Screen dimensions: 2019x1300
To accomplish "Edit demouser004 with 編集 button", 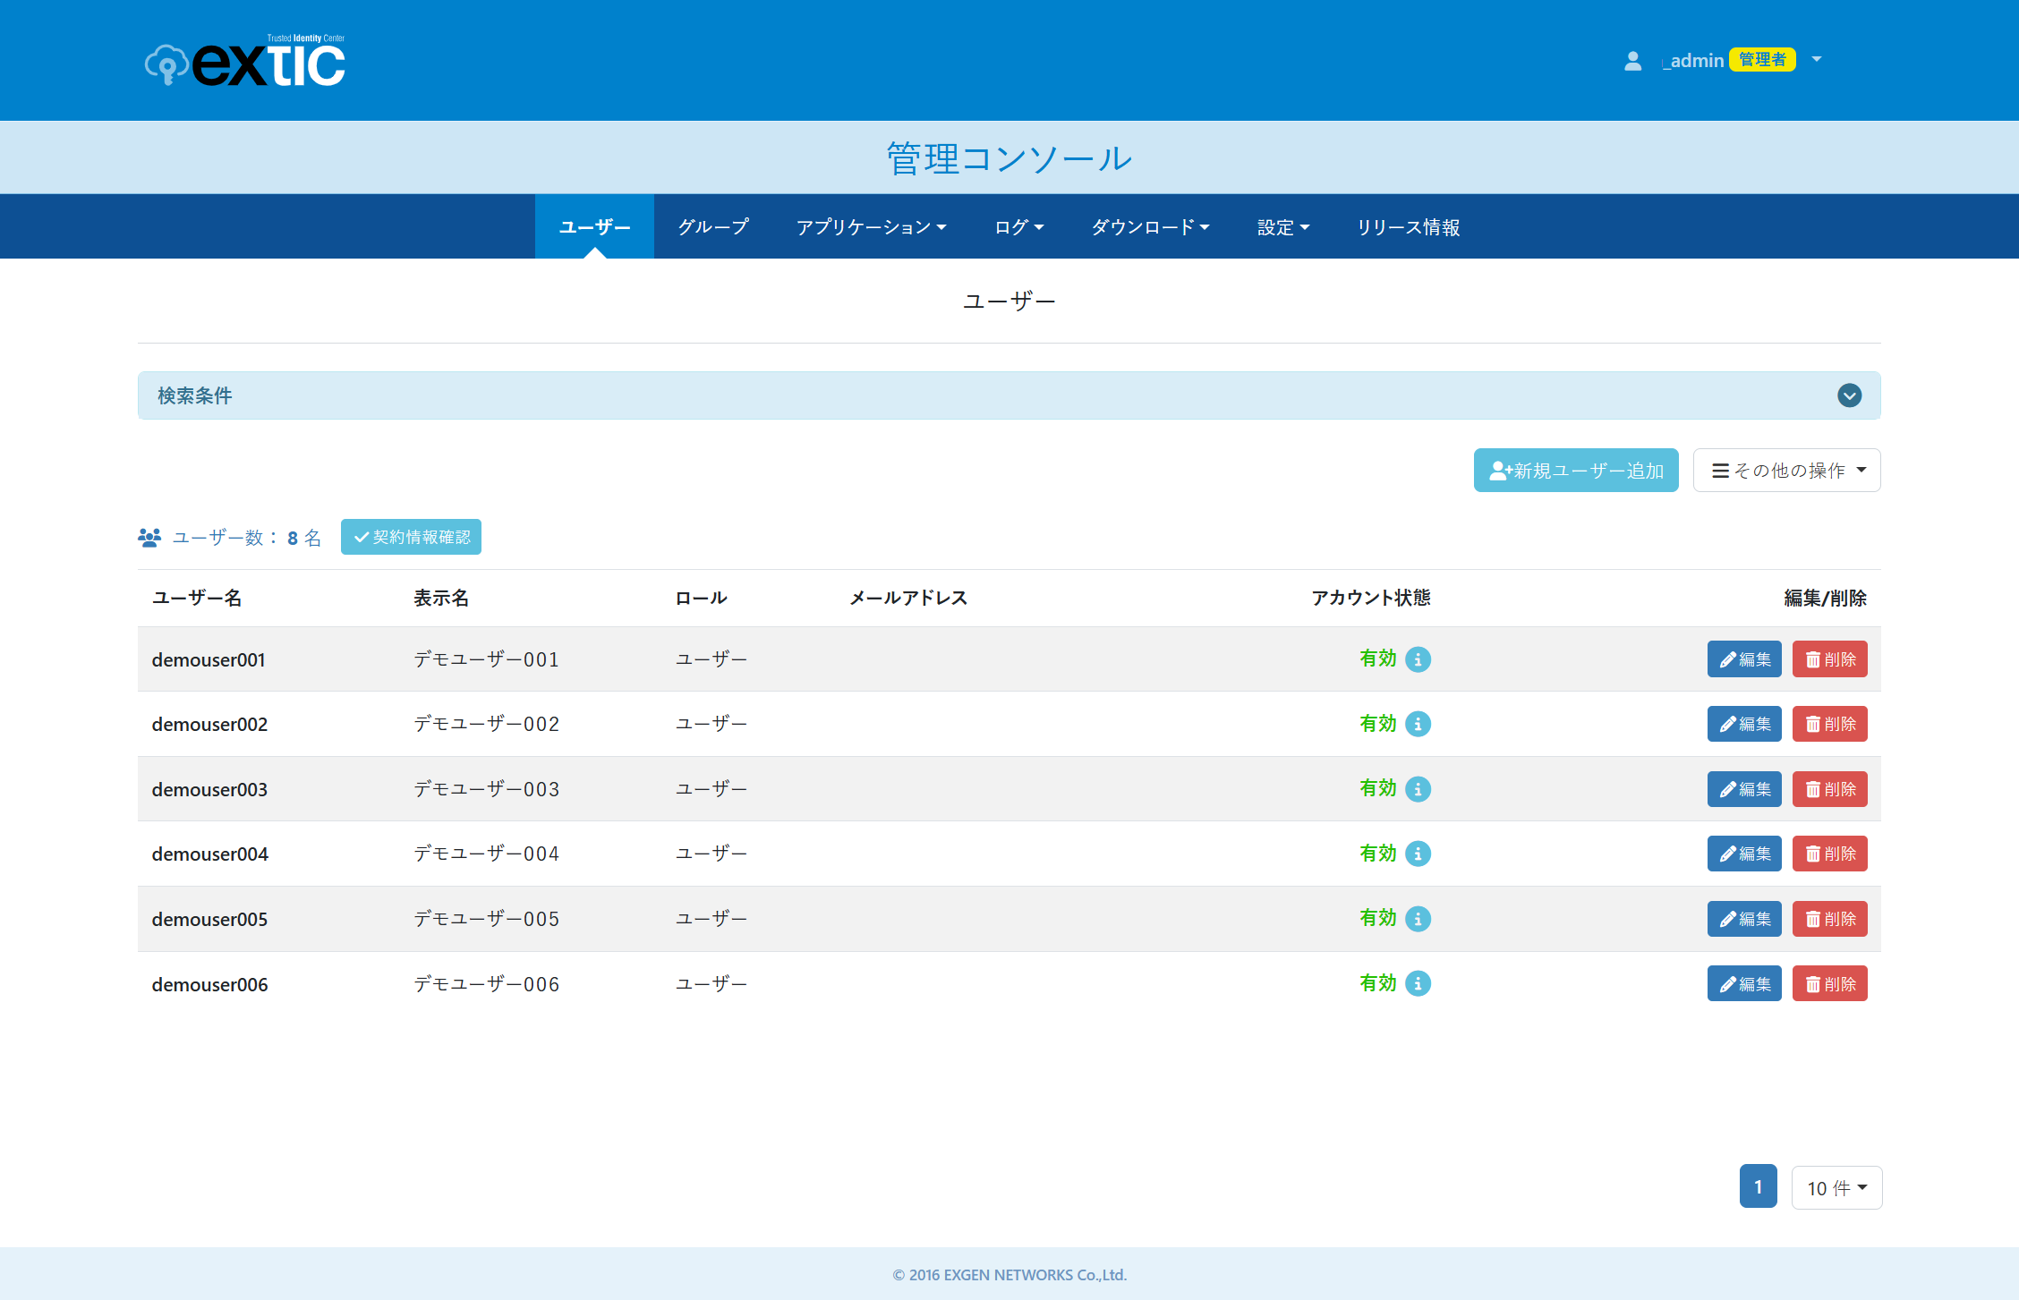I will pyautogui.click(x=1744, y=854).
